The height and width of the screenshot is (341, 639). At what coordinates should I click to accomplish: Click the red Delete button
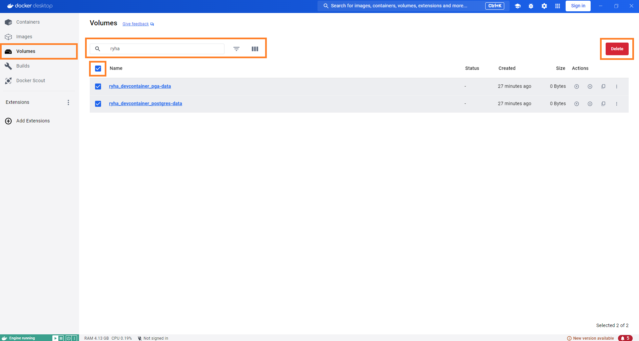tap(617, 49)
